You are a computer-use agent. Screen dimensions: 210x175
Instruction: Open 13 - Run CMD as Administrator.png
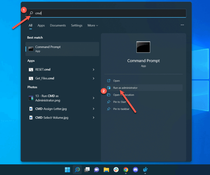(x=62, y=98)
